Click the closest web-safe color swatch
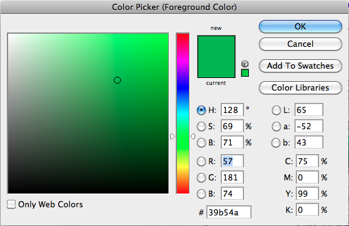Viewport: 349px width, 226px height. point(245,73)
